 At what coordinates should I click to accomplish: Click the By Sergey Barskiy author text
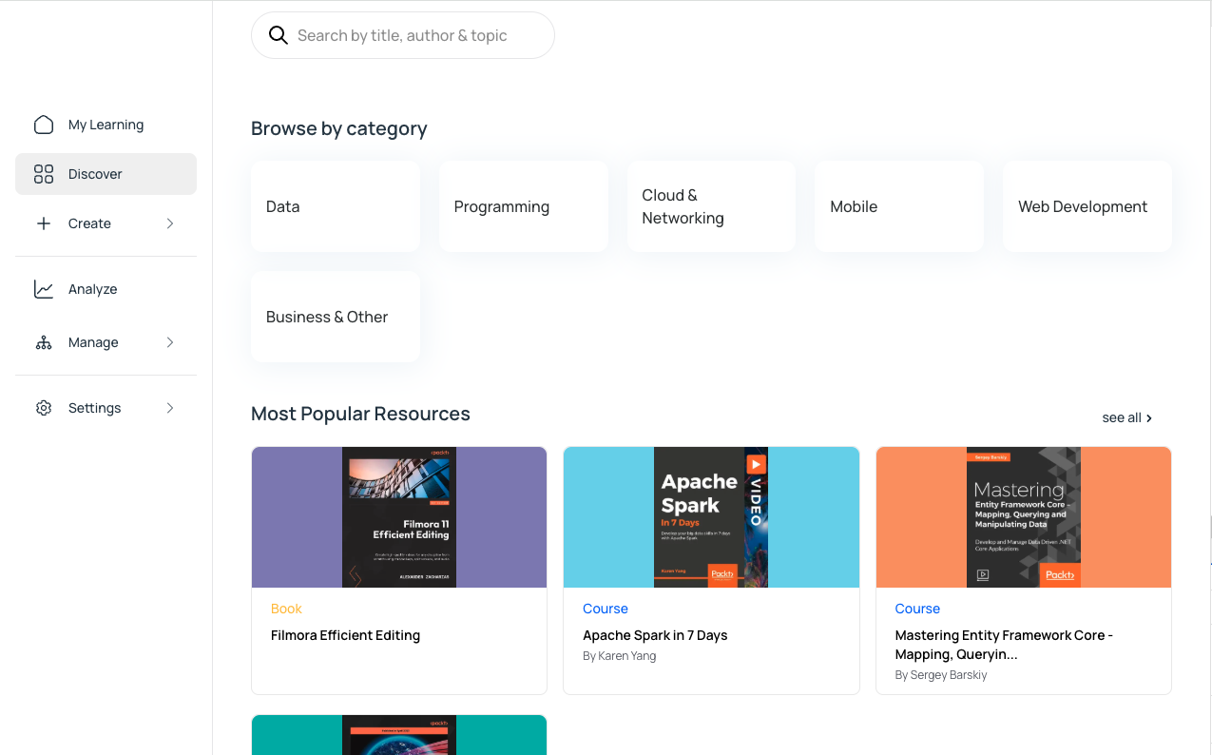click(x=941, y=674)
